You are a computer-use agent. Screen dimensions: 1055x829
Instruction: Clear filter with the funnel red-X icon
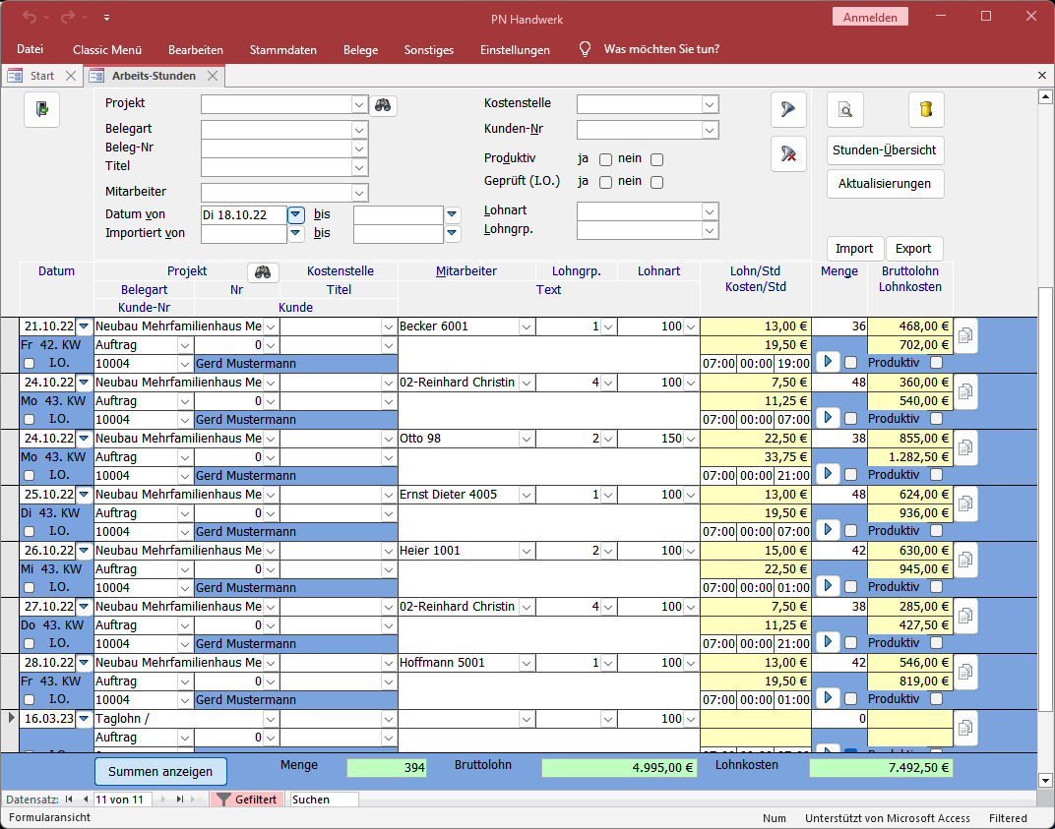(x=788, y=153)
